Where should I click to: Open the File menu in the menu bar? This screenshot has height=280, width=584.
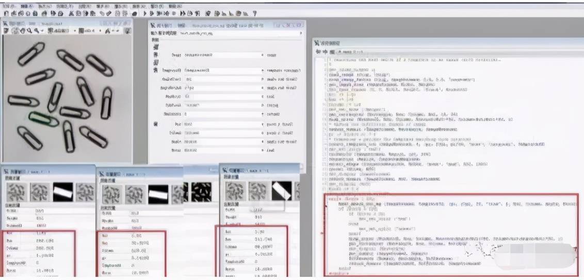(x=9, y=6)
